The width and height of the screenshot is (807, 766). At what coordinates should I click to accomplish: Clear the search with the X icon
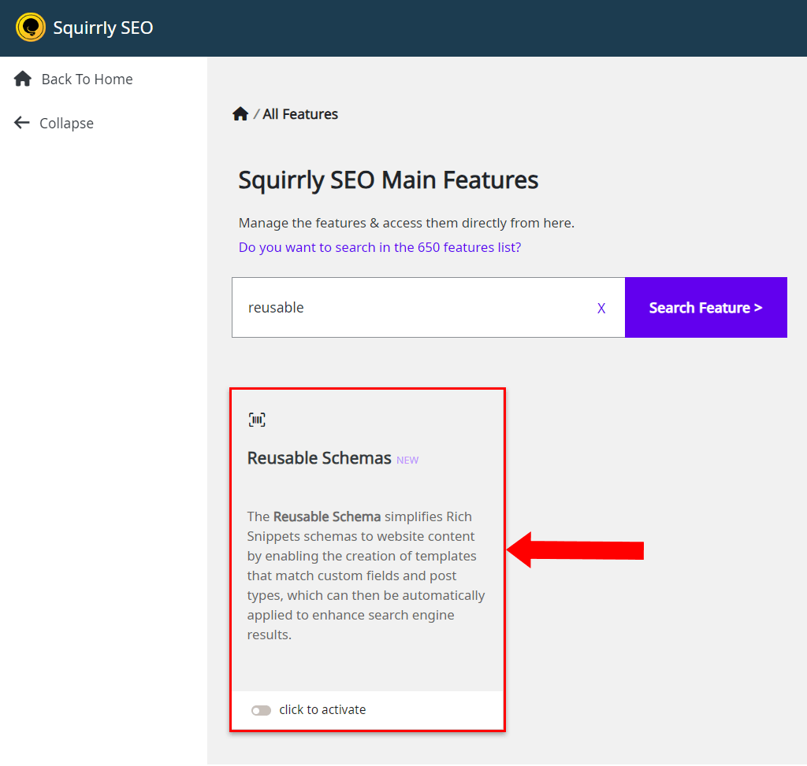(601, 308)
